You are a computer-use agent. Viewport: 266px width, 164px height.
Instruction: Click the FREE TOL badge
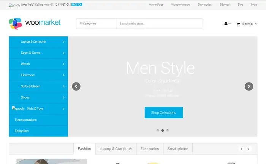pyautogui.click(x=77, y=5)
